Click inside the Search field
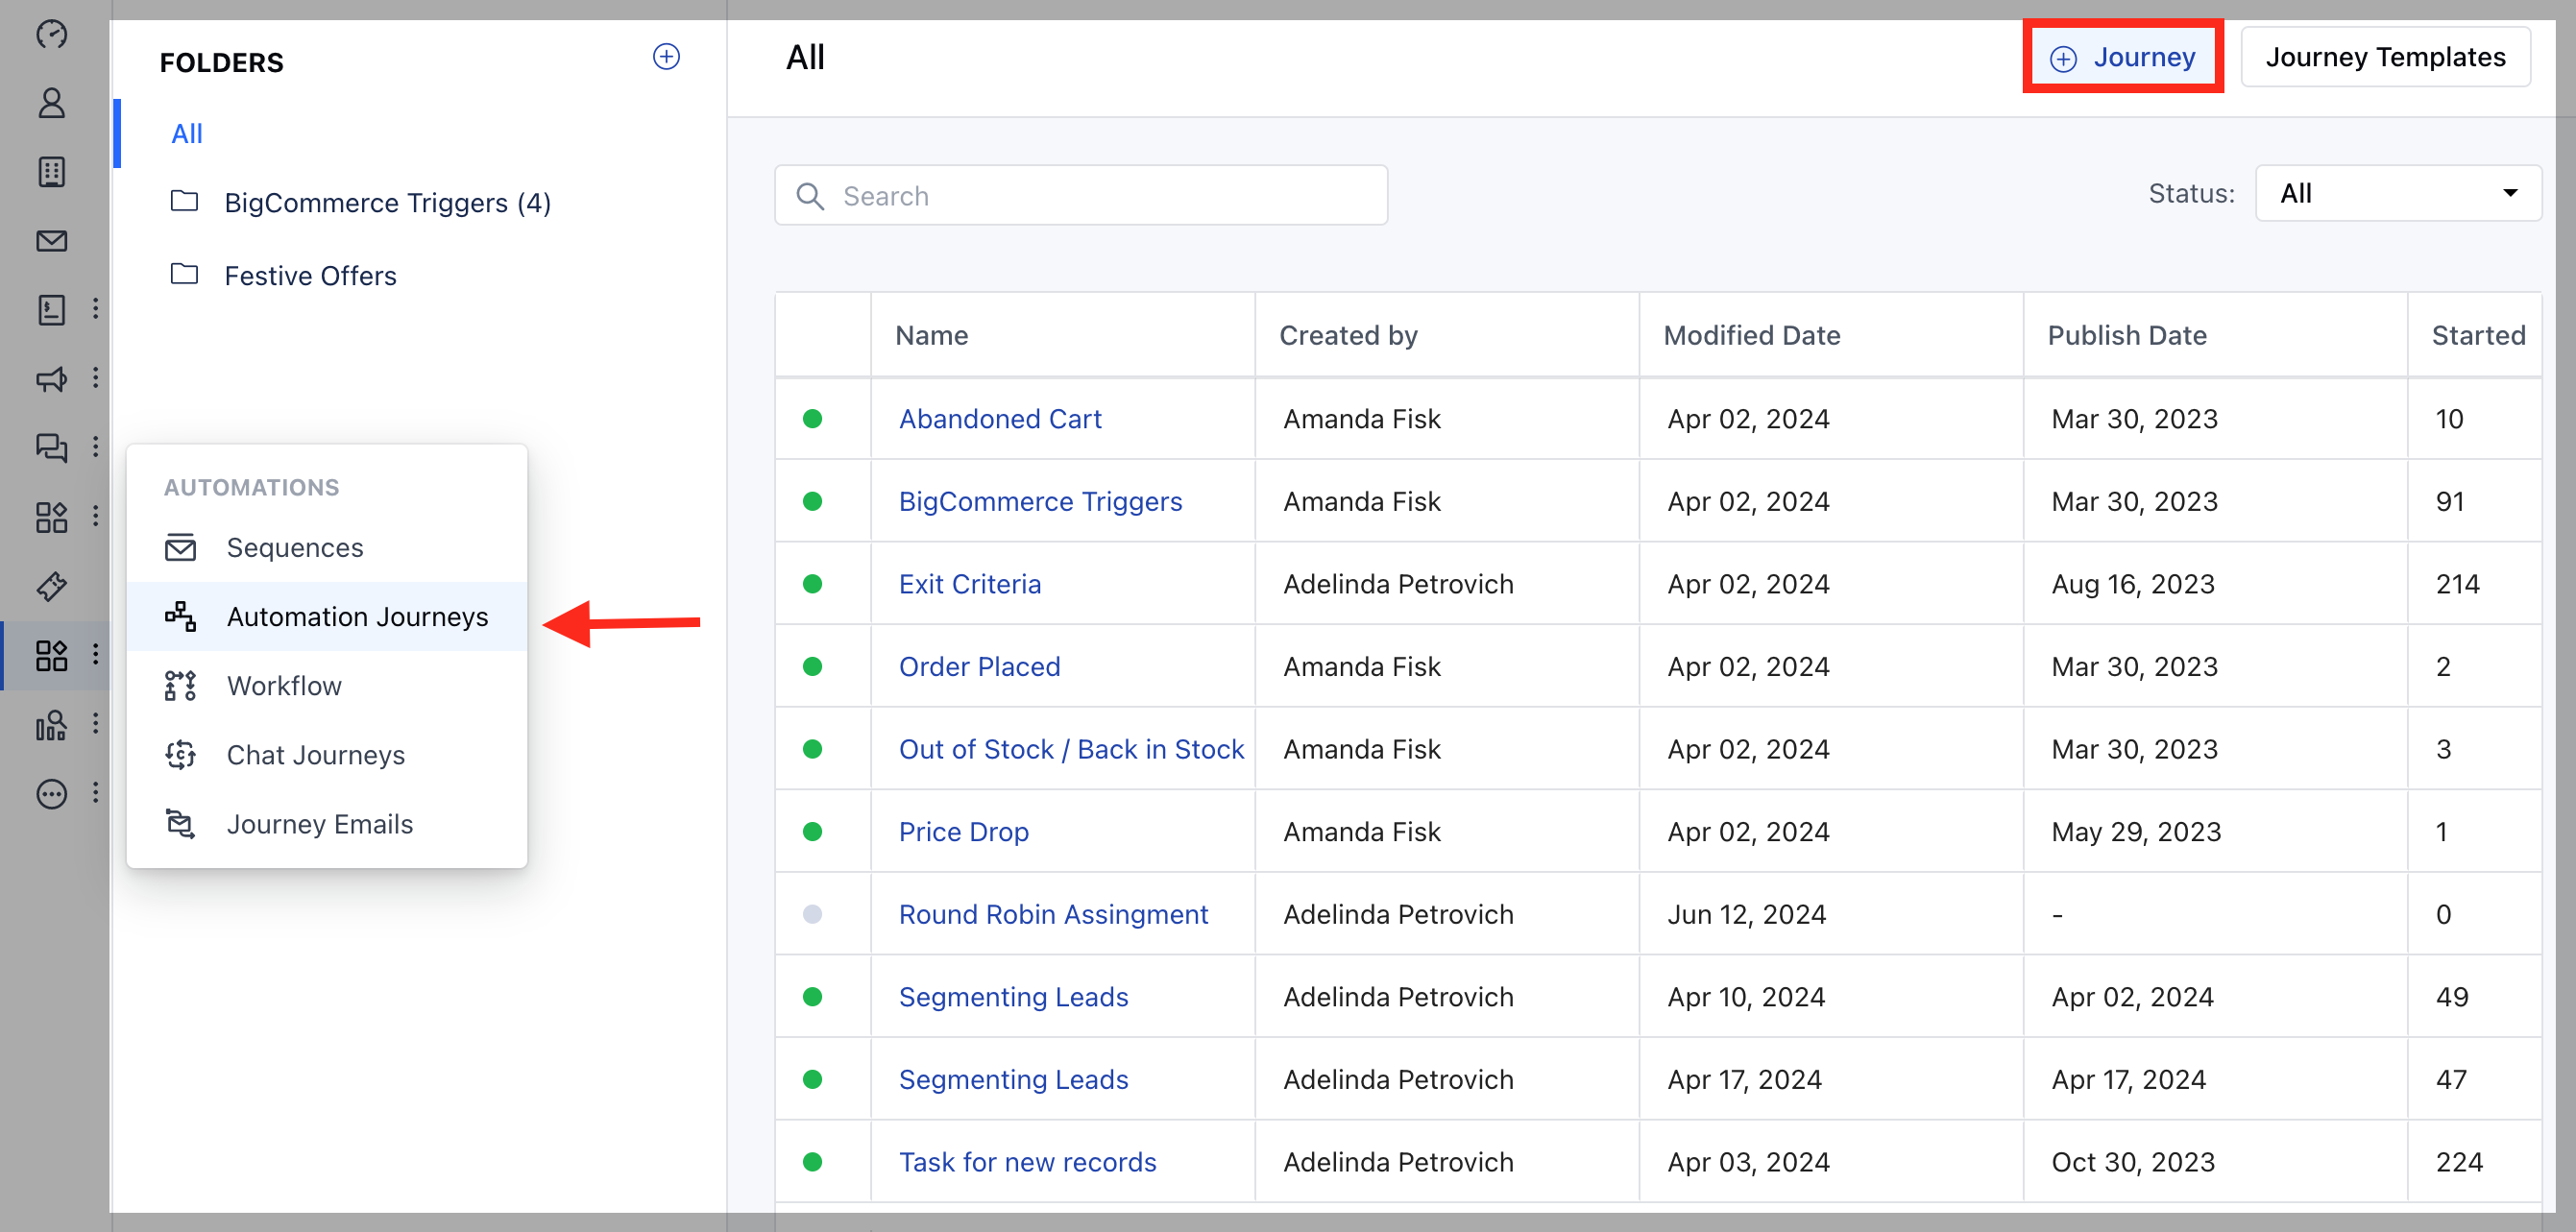Viewport: 2576px width, 1232px height. 1080,195
